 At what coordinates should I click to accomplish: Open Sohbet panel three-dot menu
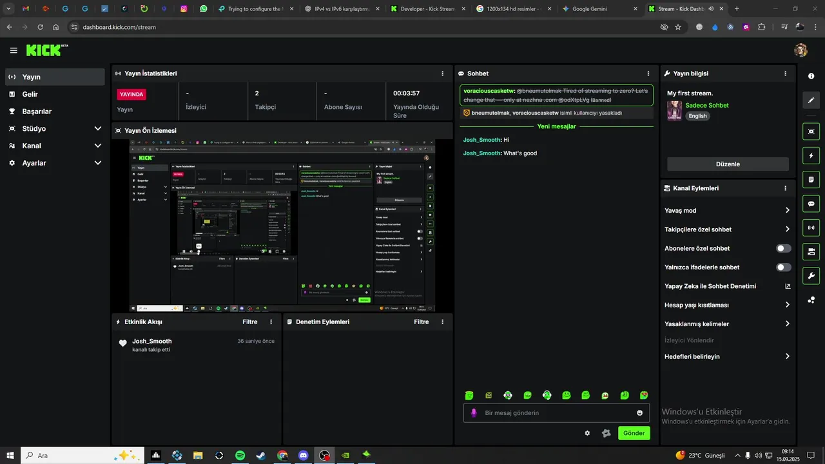click(x=648, y=73)
